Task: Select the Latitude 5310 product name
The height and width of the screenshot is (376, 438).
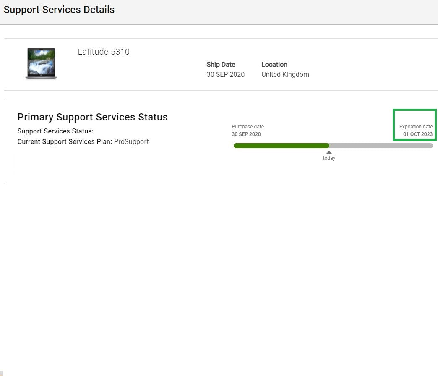Action: 104,52
